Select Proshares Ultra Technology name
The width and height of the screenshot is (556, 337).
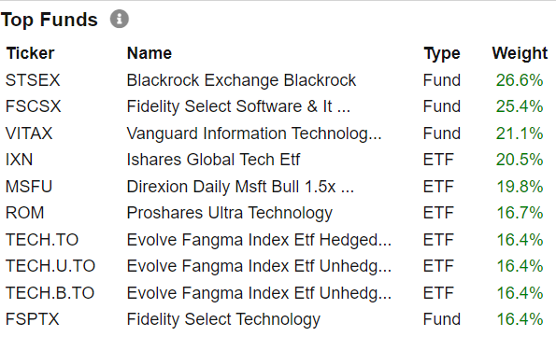pyautogui.click(x=230, y=214)
